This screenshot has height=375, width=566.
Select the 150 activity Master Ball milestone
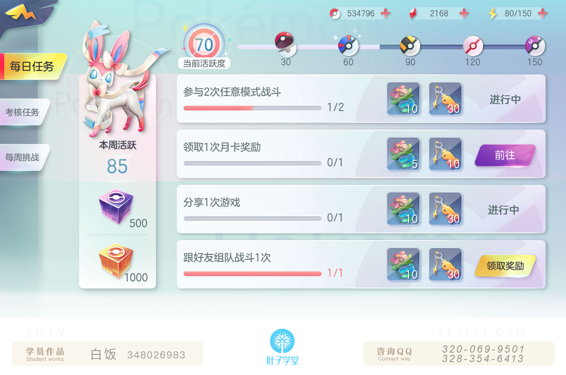click(x=535, y=46)
